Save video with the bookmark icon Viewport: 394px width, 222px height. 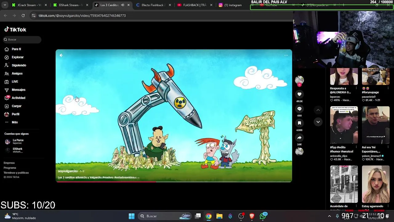click(x=299, y=123)
